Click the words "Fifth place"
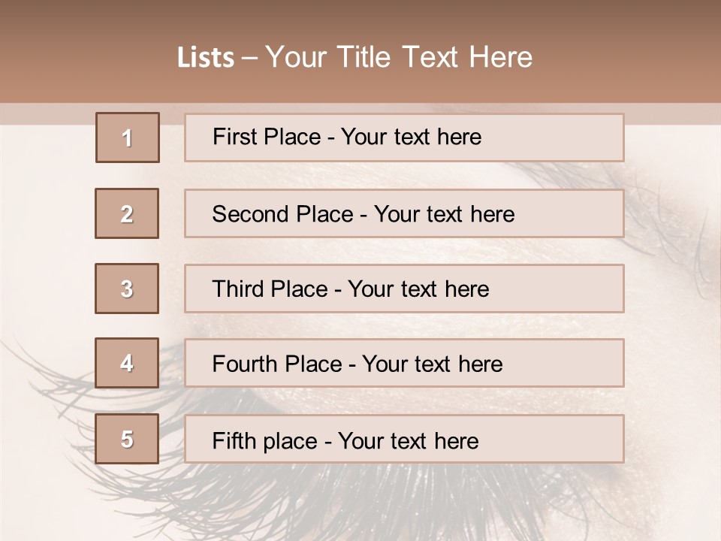The height and width of the screenshot is (541, 721). pos(265,440)
